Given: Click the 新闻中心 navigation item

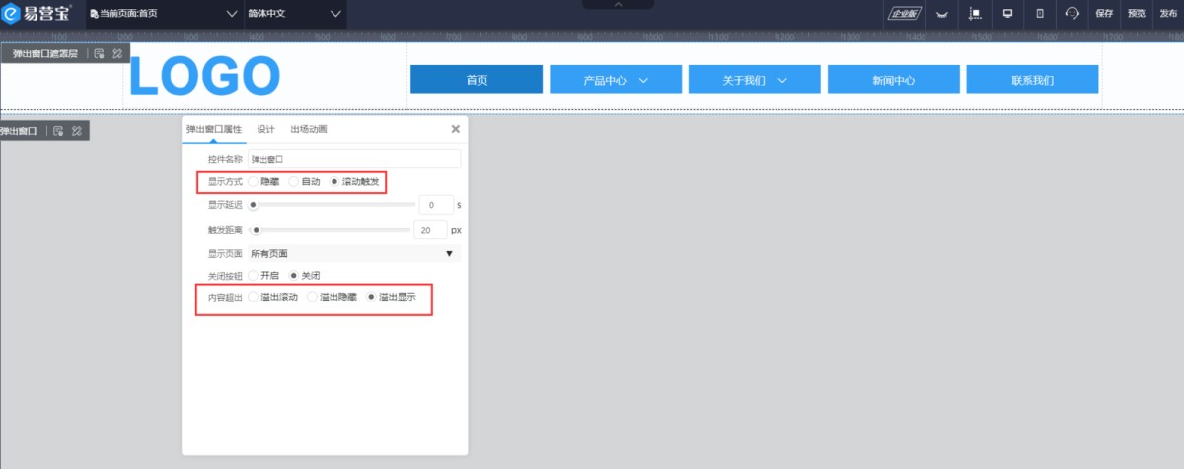Looking at the screenshot, I should click(x=894, y=80).
